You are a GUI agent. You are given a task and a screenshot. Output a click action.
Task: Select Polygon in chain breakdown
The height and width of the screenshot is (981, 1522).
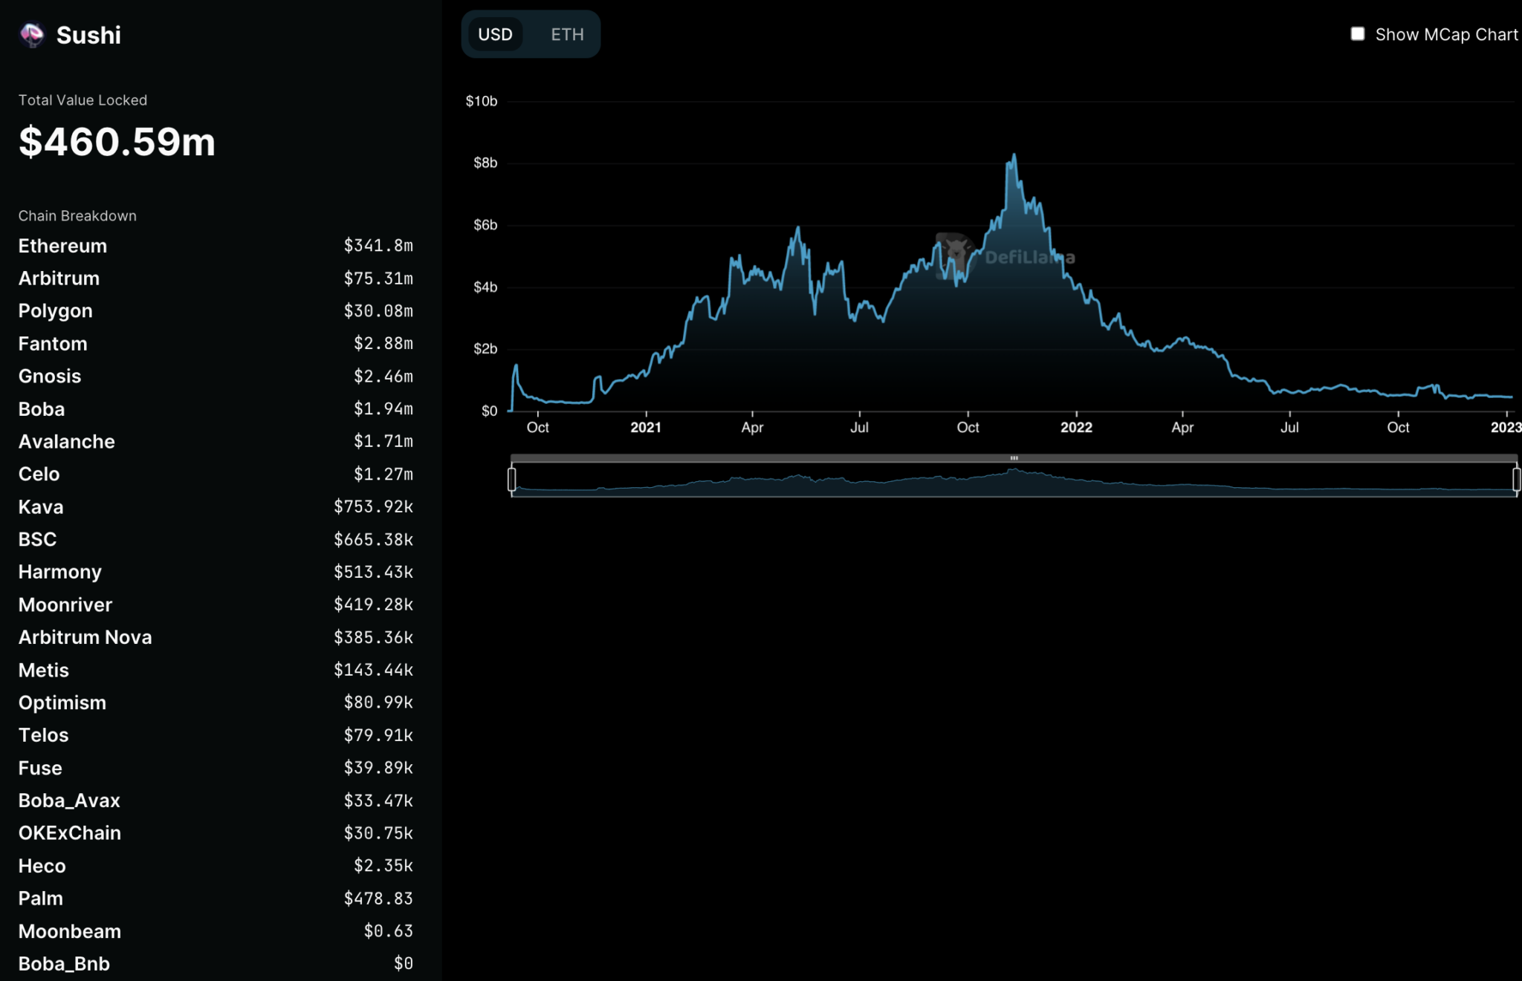(x=56, y=311)
